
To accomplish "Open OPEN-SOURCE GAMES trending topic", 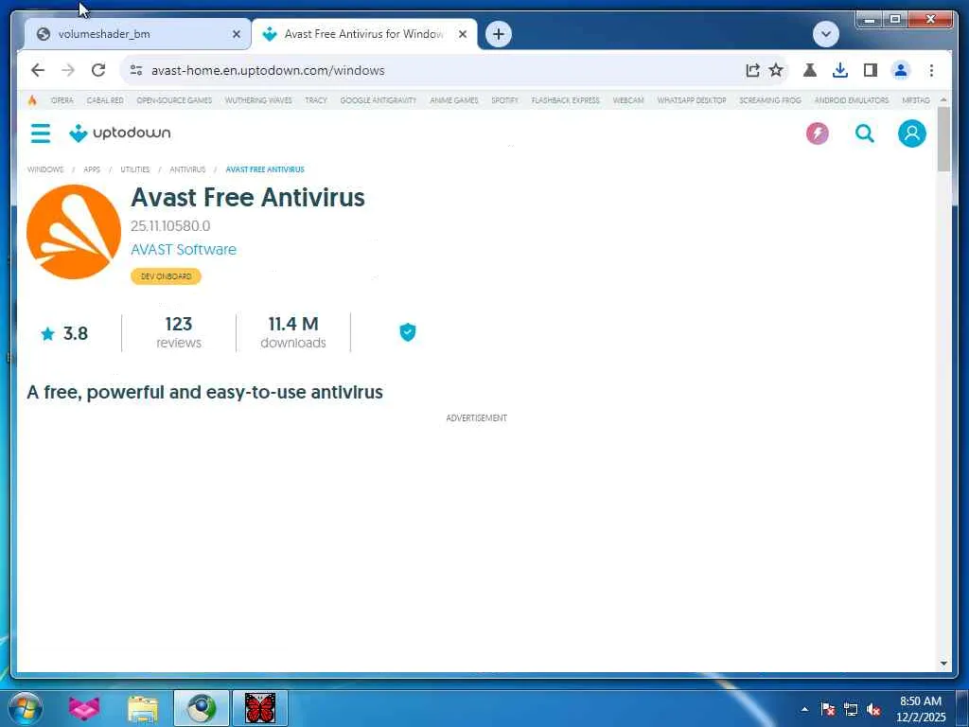I will 174,100.
